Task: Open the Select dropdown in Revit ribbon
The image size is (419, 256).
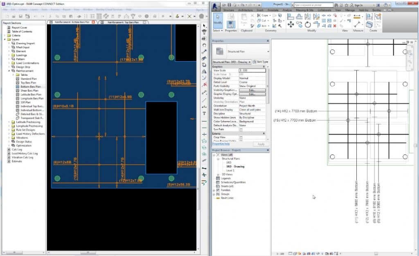Action: (218, 31)
